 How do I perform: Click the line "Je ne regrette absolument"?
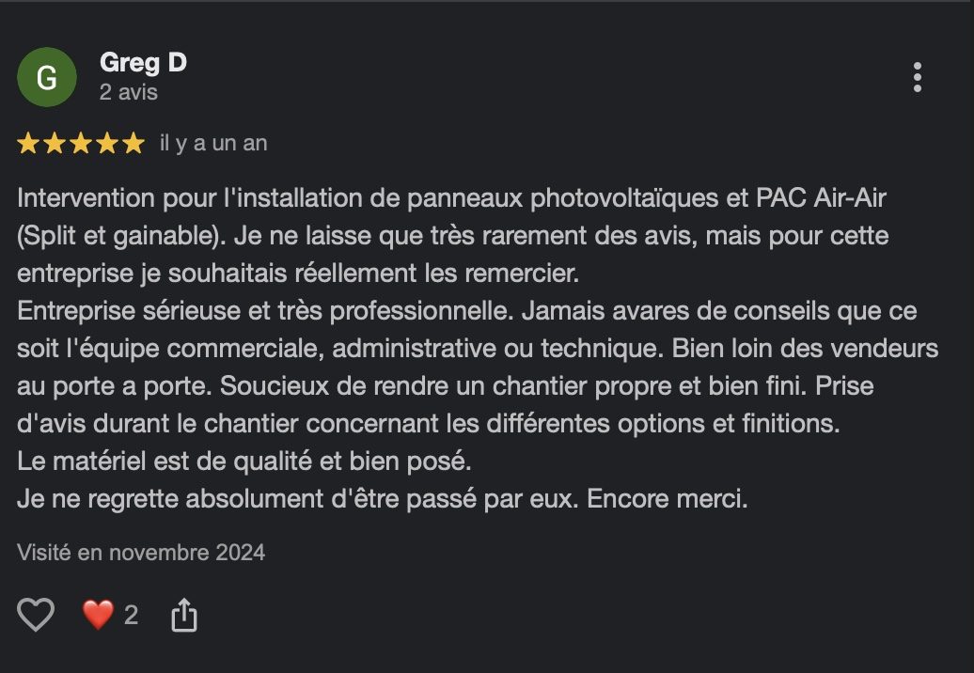[x=382, y=499]
